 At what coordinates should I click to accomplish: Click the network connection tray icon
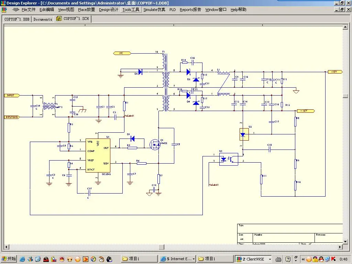[x=328, y=259]
